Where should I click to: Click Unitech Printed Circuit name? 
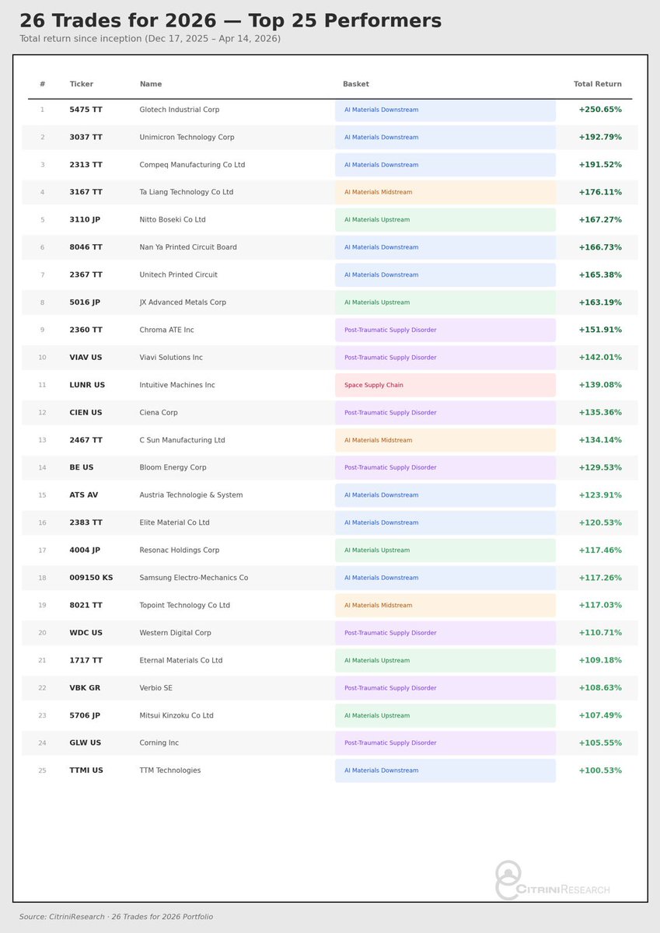(x=179, y=275)
